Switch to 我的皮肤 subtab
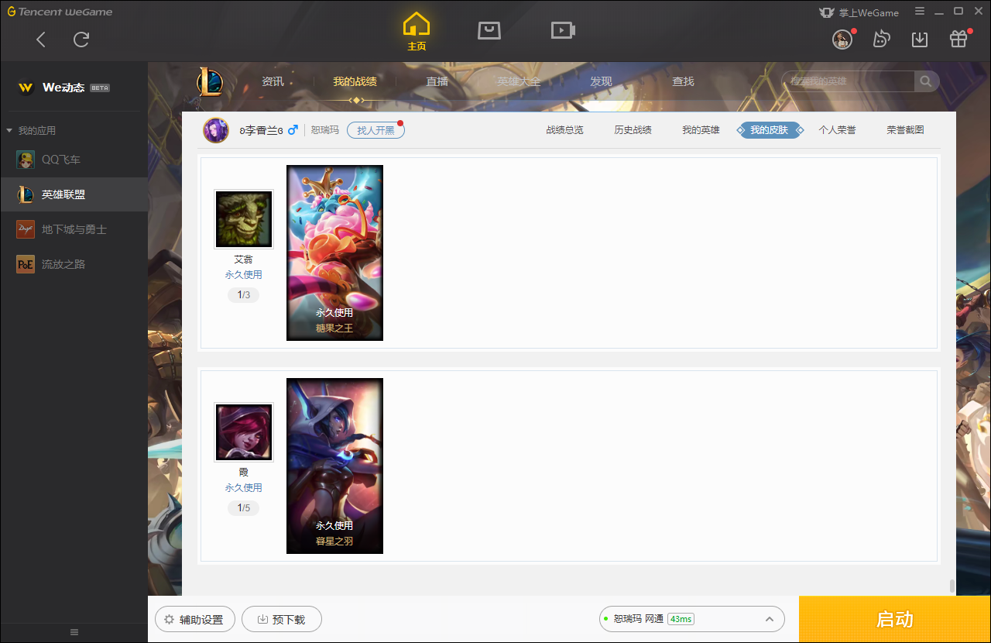Image resolution: width=991 pixels, height=643 pixels. 769,130
